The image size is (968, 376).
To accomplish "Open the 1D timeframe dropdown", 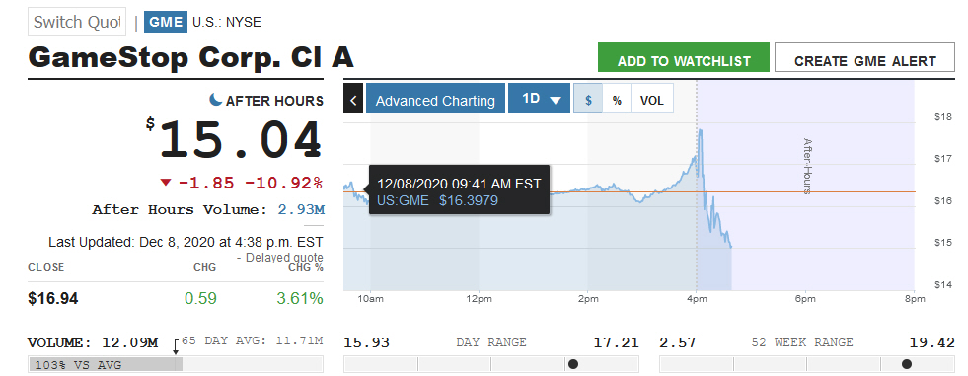I will (x=539, y=100).
